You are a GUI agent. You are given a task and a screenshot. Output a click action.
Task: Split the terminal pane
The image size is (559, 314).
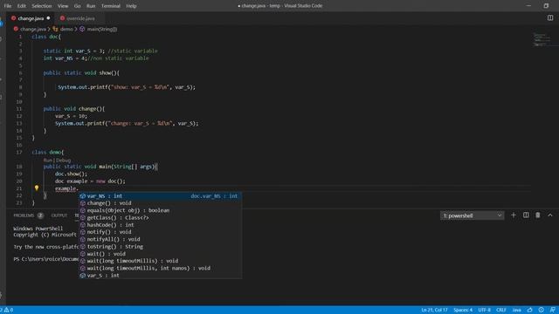pos(526,215)
